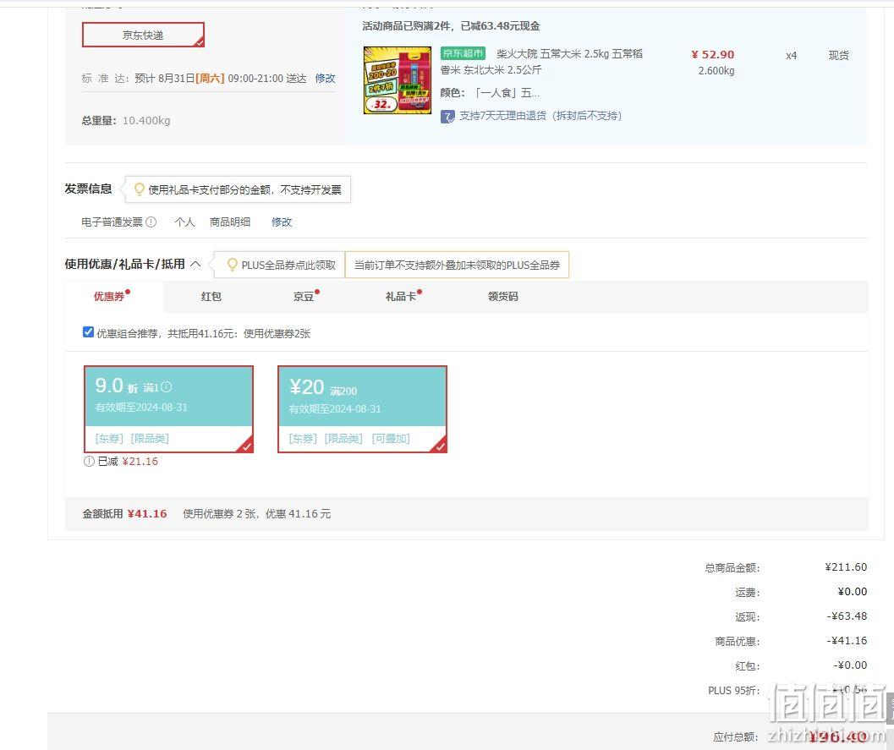Image resolution: width=894 pixels, height=750 pixels.
Task: Uncheck the 优惠组合推荐 checkbox
Action: pos(88,332)
